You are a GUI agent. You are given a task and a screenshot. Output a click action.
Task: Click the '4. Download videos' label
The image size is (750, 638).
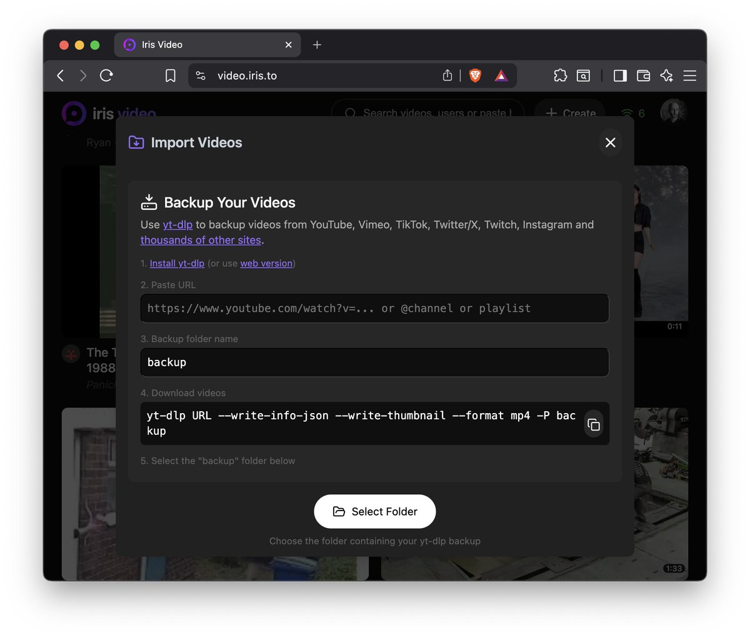point(183,393)
